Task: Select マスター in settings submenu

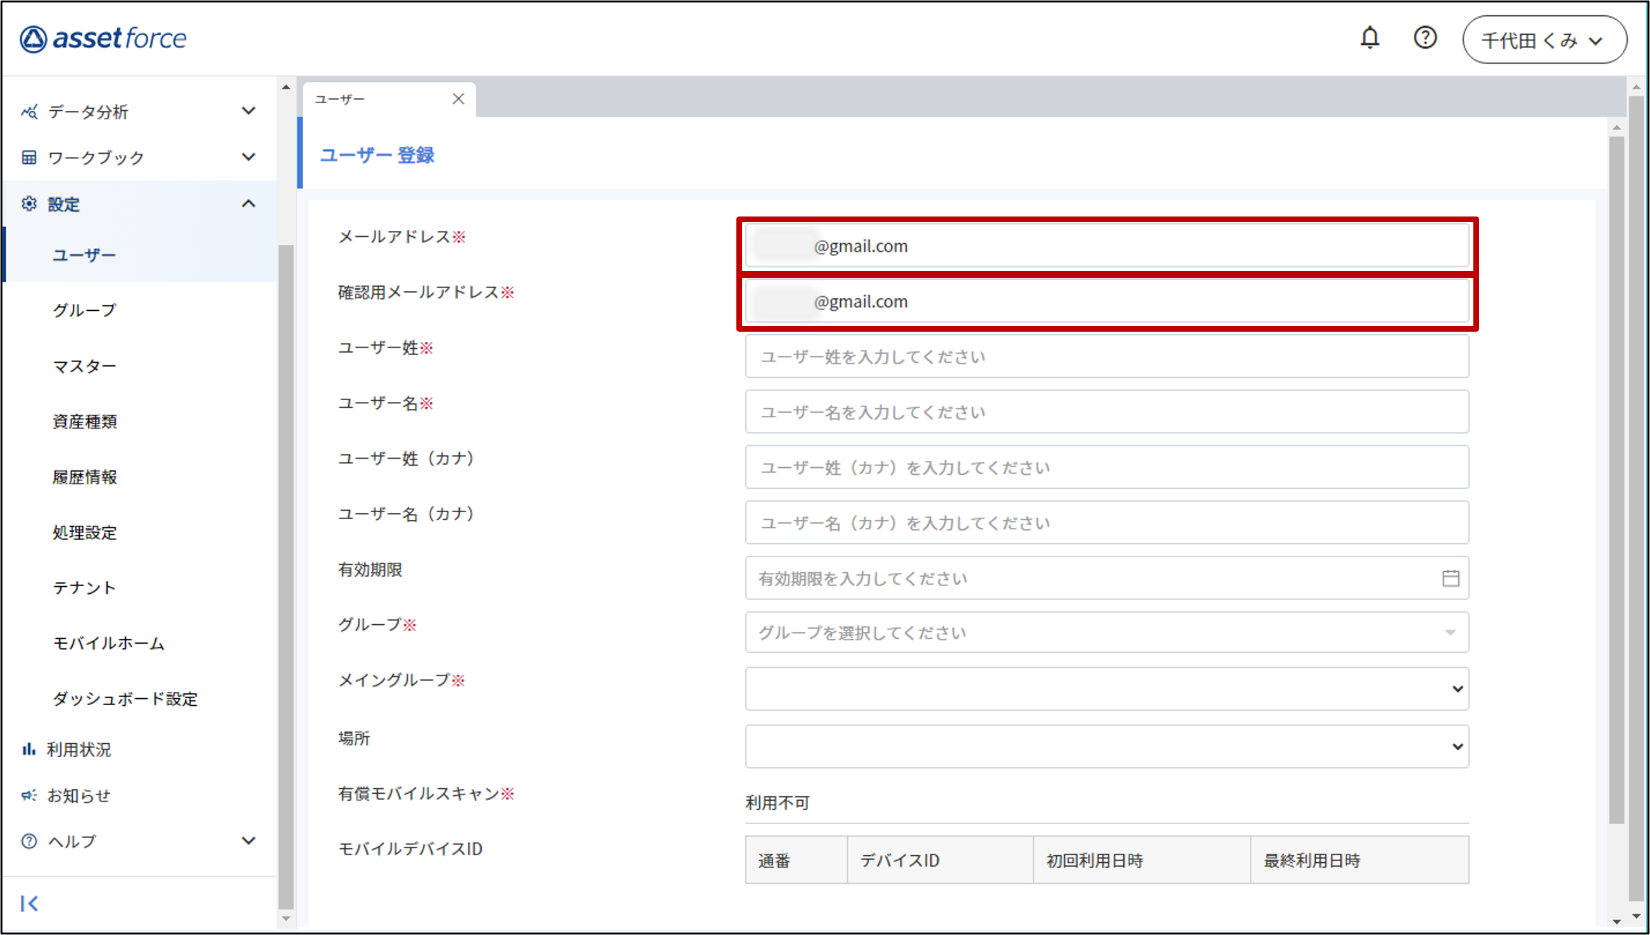Action: click(x=84, y=366)
